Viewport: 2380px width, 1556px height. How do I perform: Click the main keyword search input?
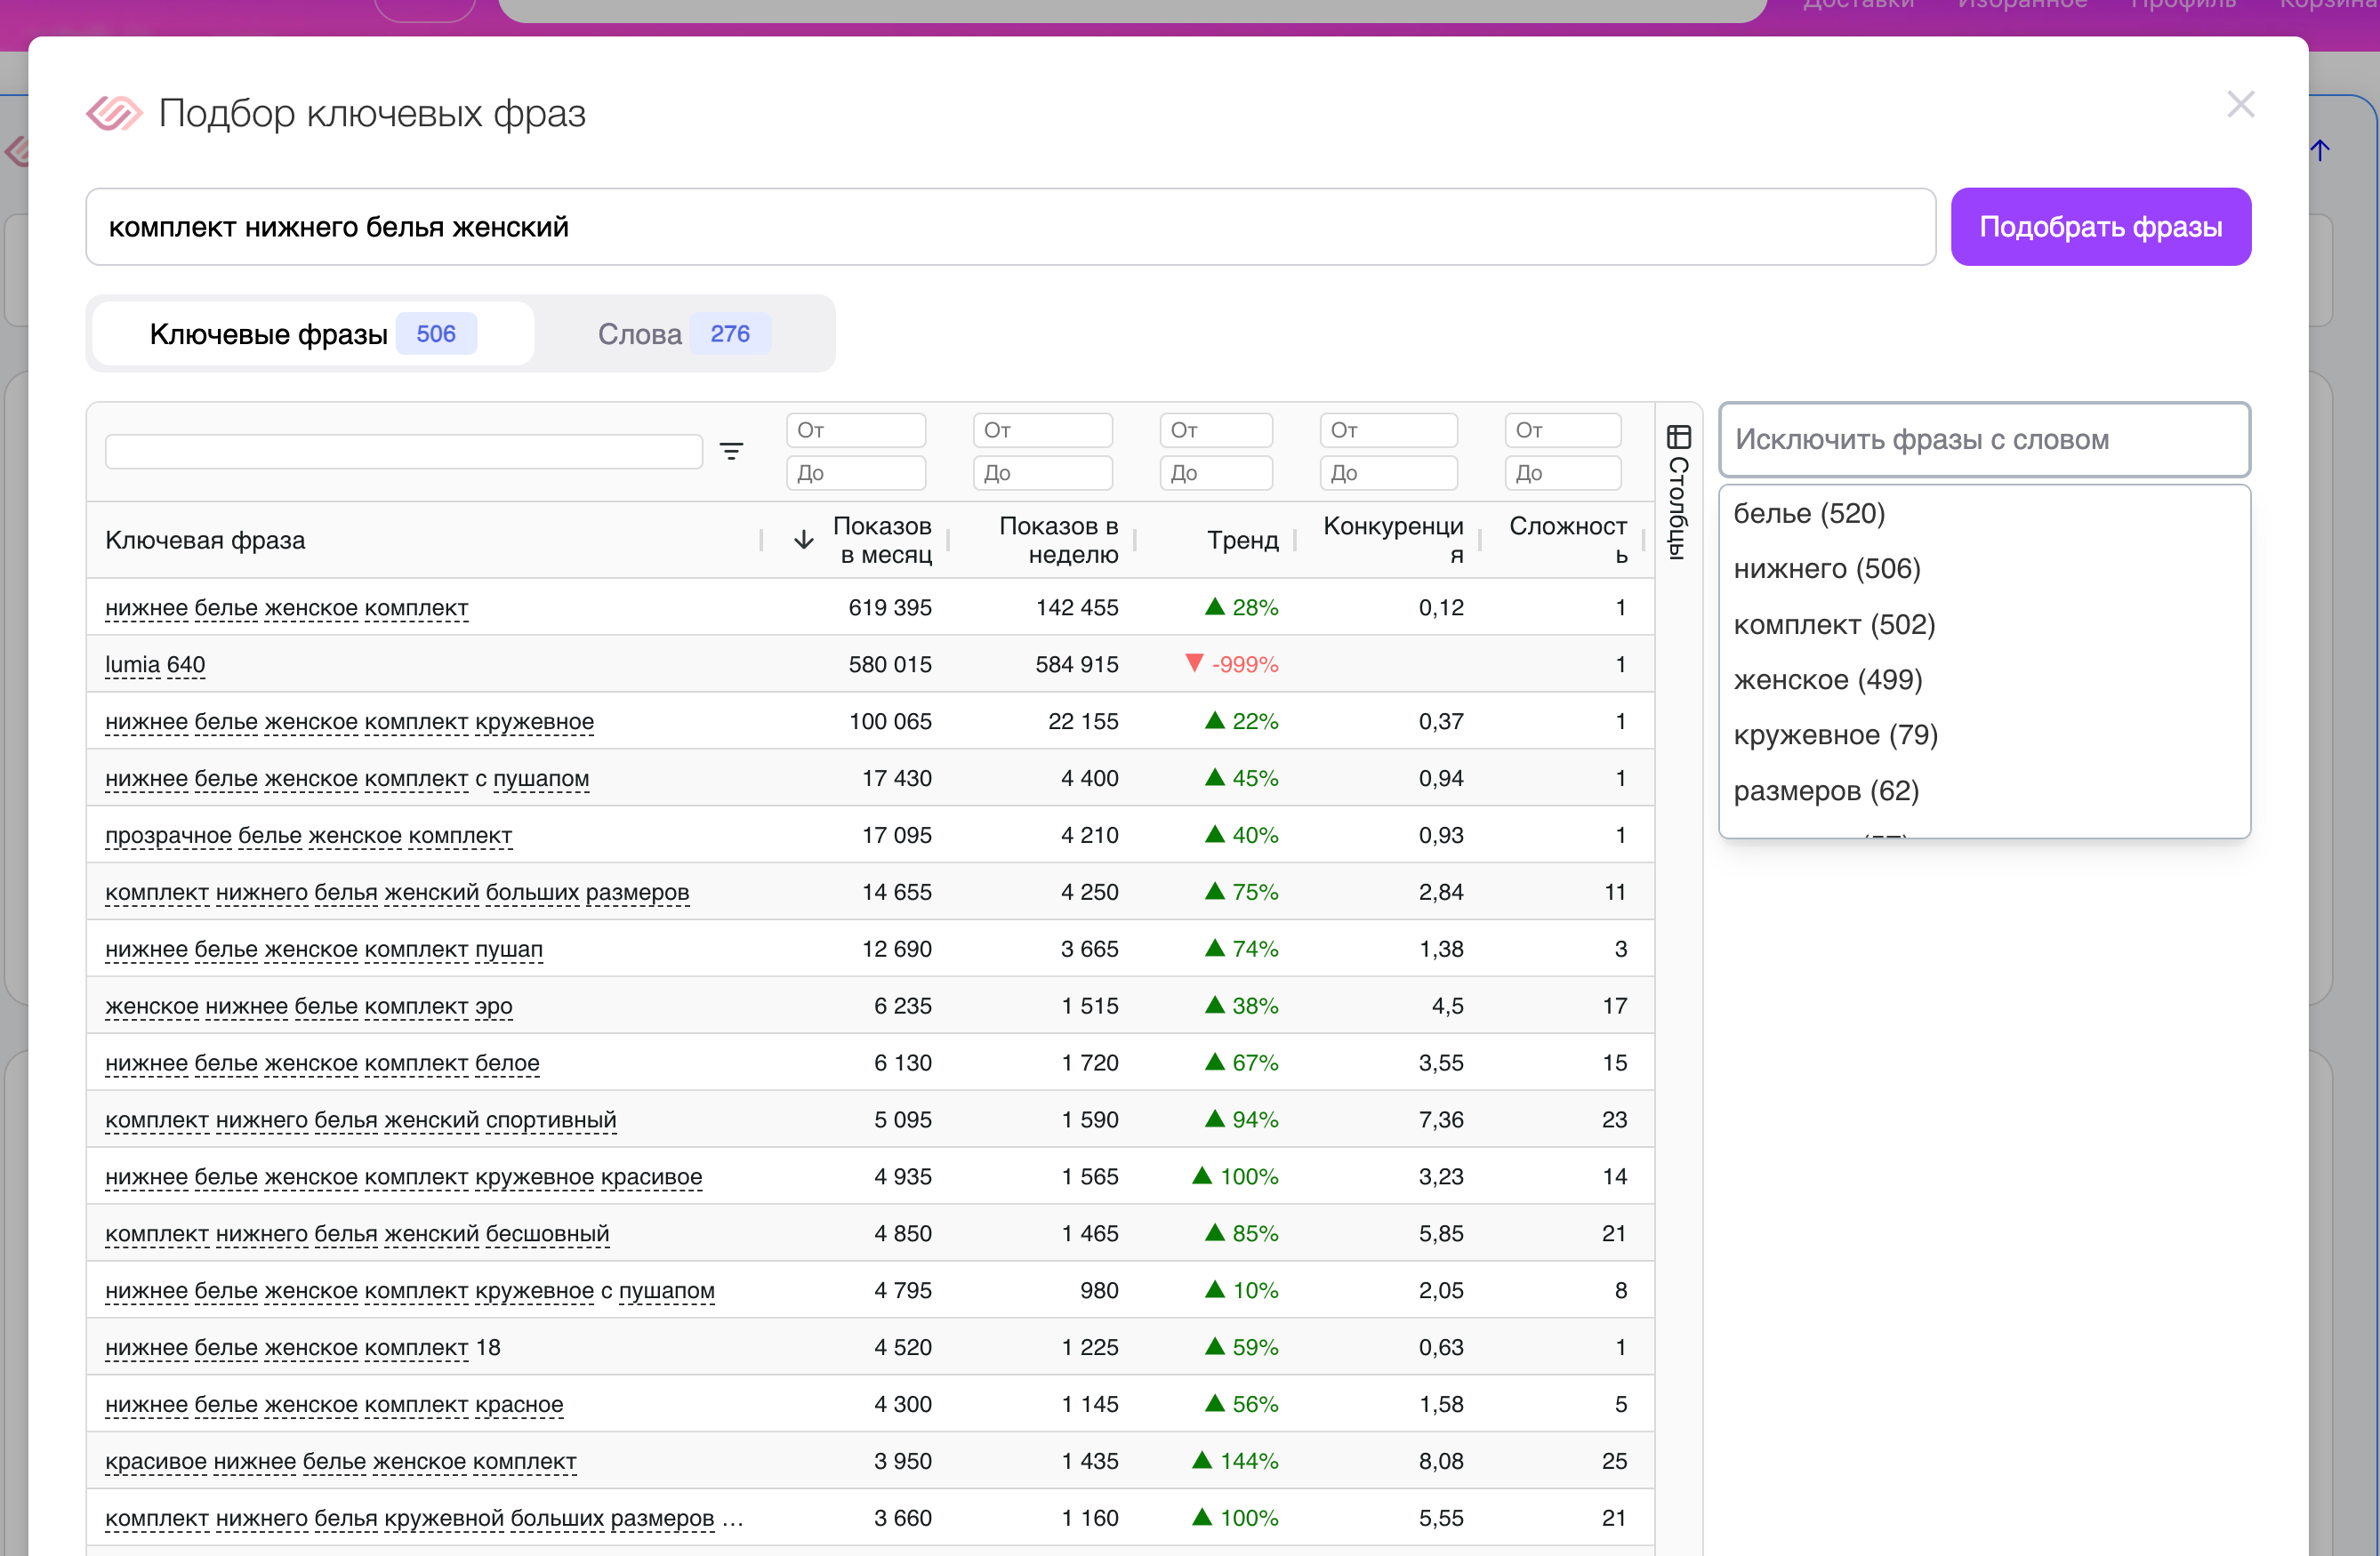point(1010,227)
